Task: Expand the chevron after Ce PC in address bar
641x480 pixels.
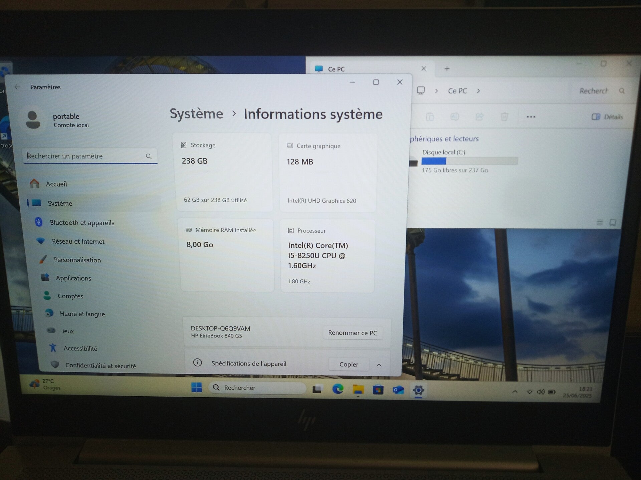Action: point(478,91)
